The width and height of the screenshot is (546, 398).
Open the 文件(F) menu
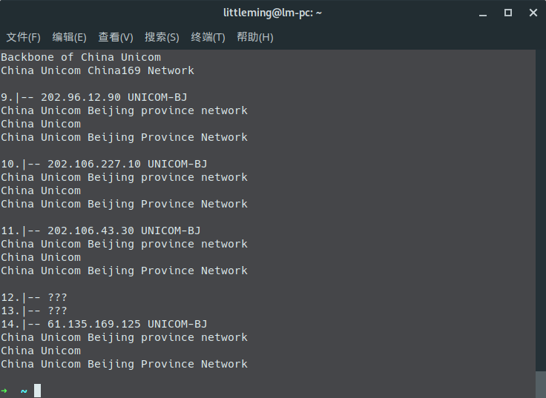point(23,37)
